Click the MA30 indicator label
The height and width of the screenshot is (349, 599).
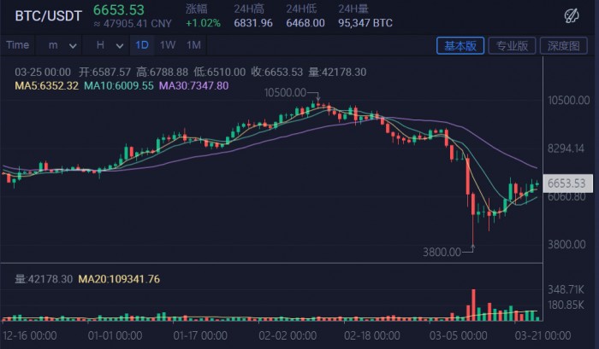(x=193, y=85)
